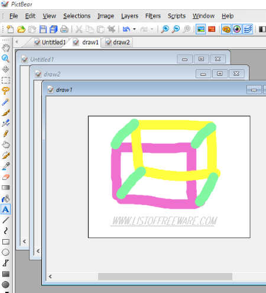266x293 pixels.
Task: Undo the last action
Action: pos(126,29)
